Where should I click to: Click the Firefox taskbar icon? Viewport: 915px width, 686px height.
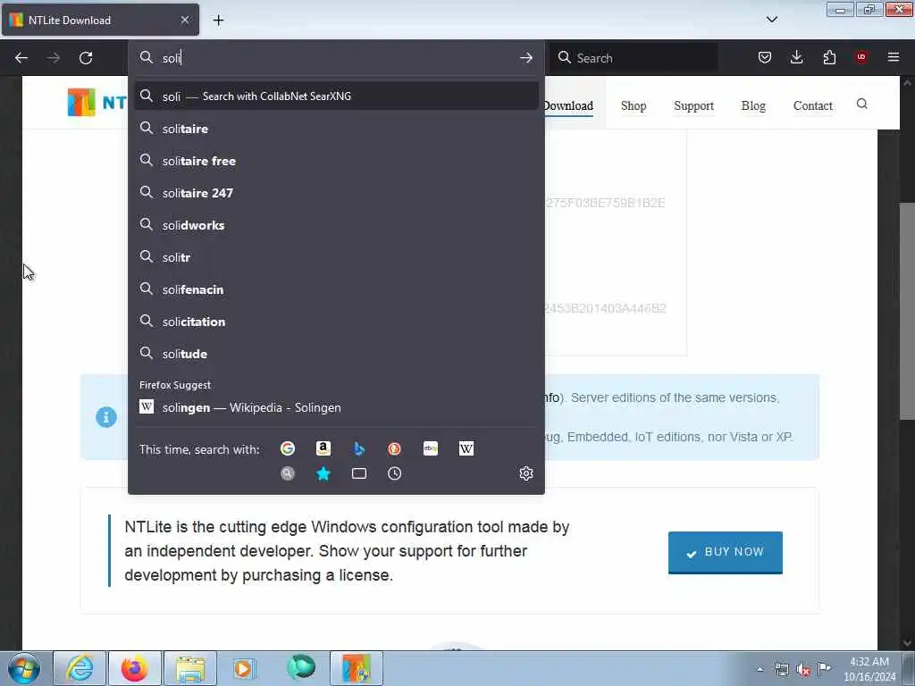click(134, 668)
